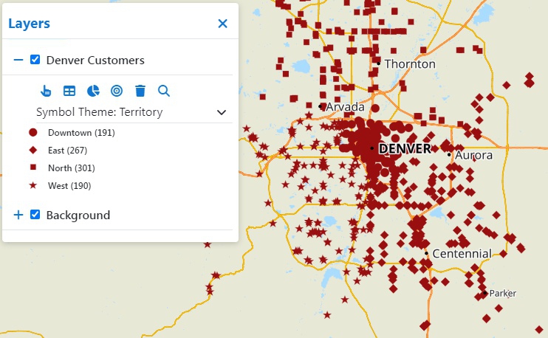Click the Downtown circle legend symbol

[x=33, y=133]
